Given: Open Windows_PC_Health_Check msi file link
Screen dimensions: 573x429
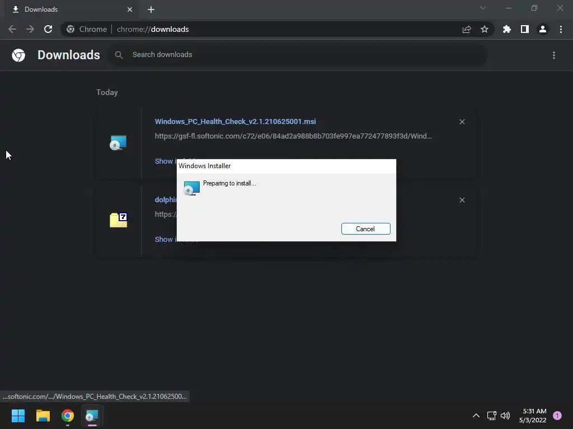Looking at the screenshot, I should point(235,121).
